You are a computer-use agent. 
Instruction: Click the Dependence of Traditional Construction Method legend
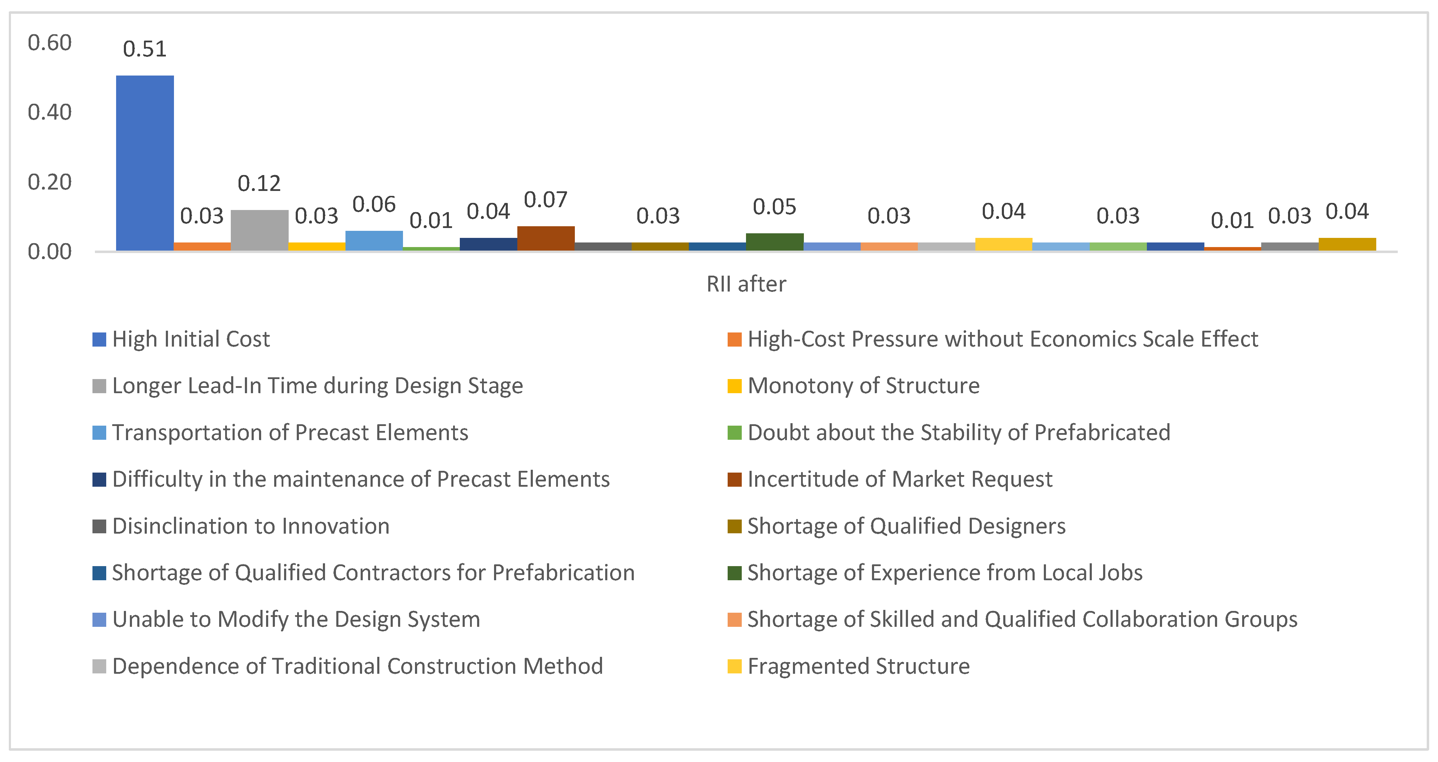click(x=357, y=667)
